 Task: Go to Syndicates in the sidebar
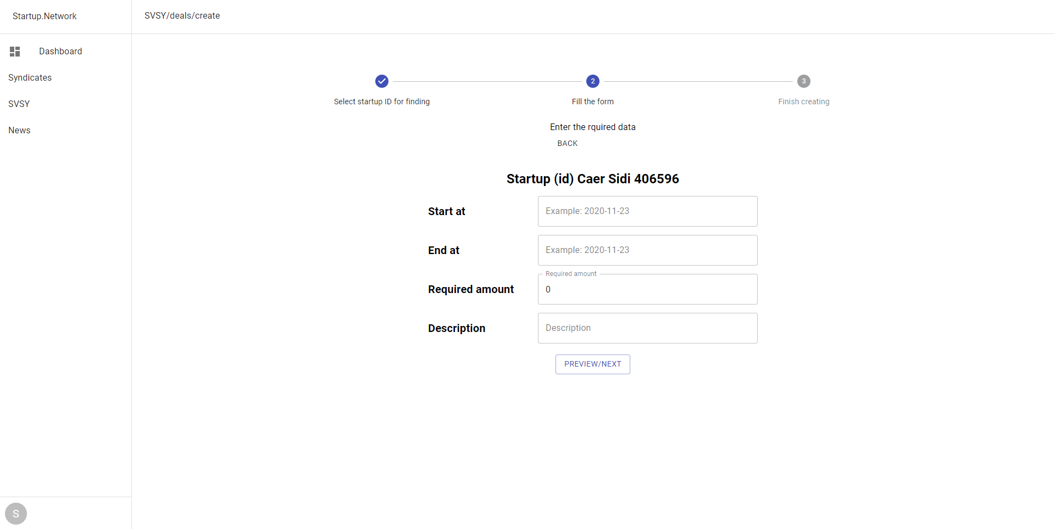click(x=30, y=78)
